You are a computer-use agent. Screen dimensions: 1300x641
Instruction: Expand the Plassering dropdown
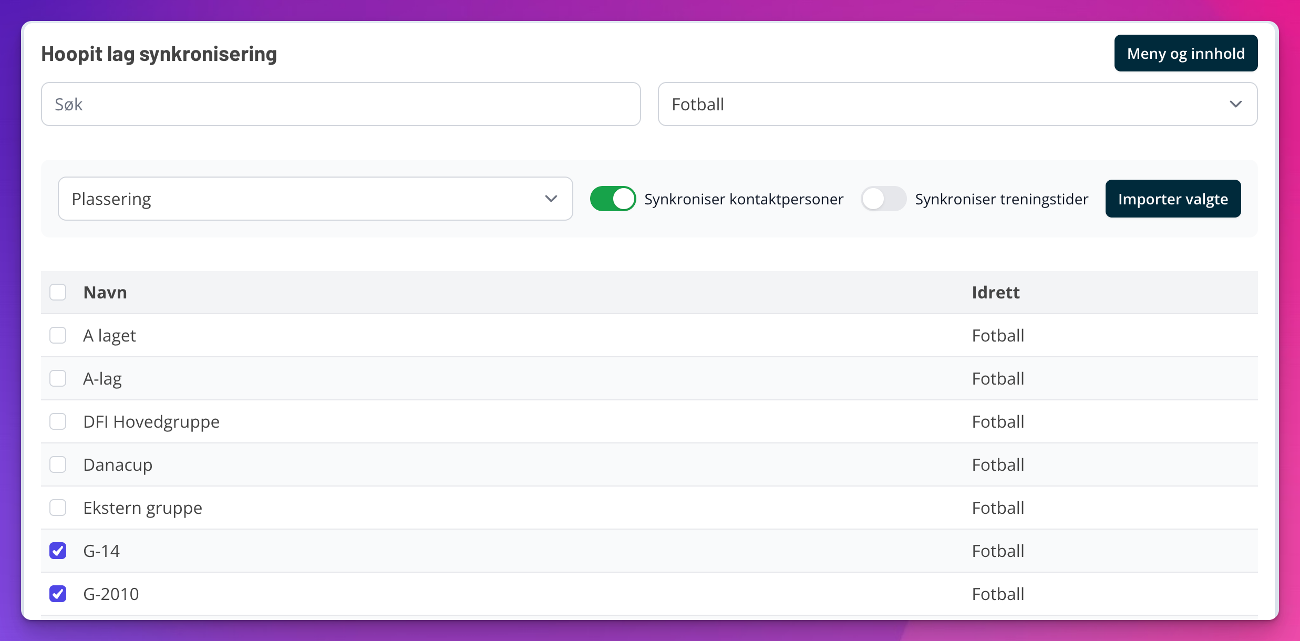click(x=315, y=199)
